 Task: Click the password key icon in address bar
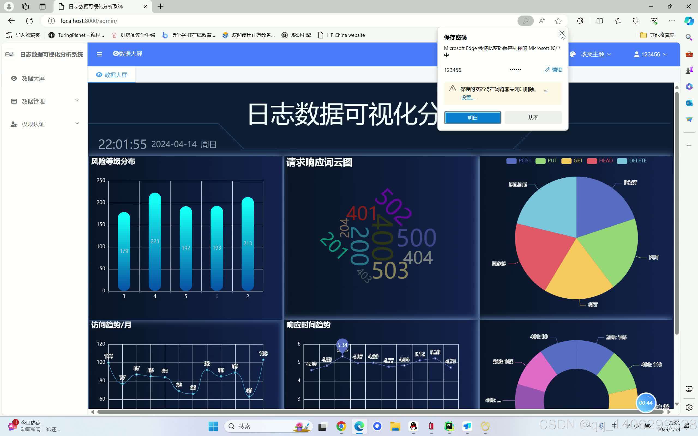pos(525,21)
